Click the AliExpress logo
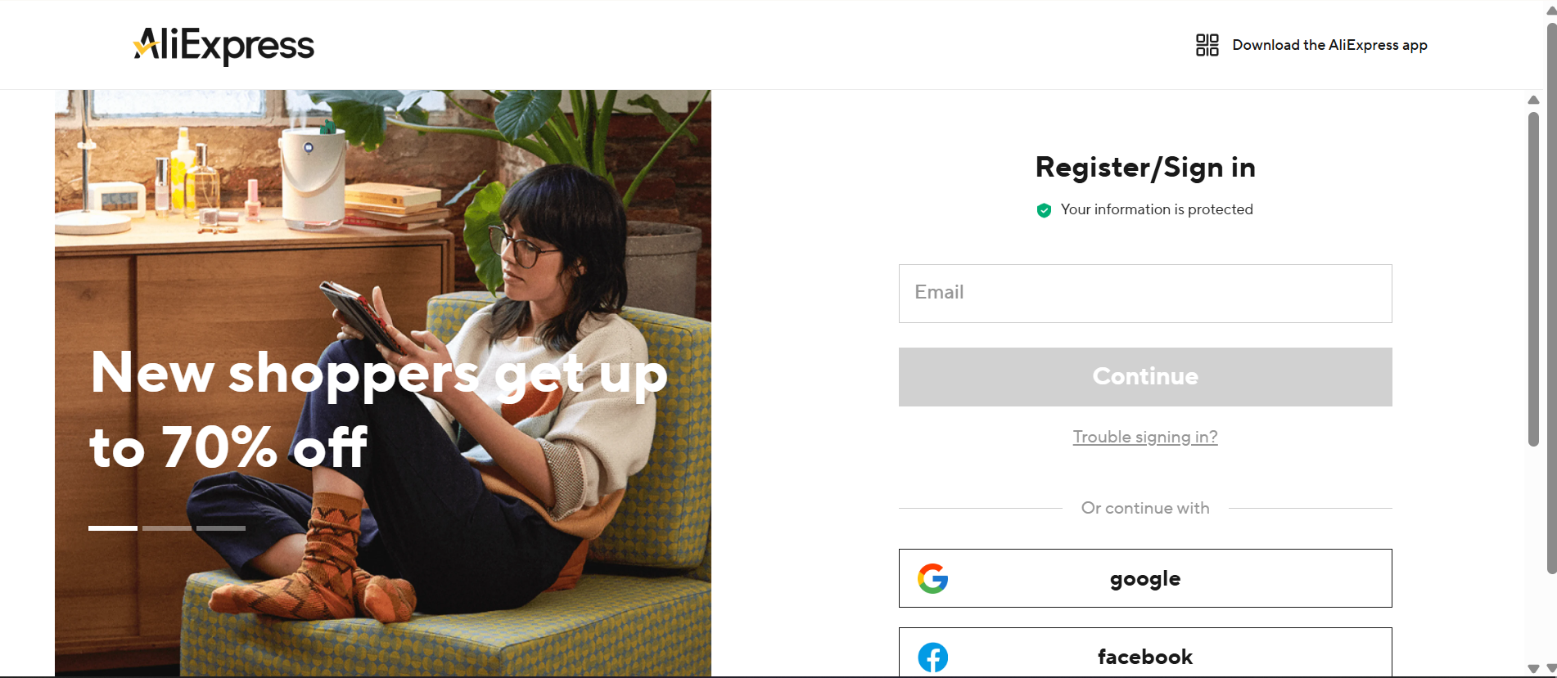This screenshot has width=1557, height=678. [x=223, y=46]
